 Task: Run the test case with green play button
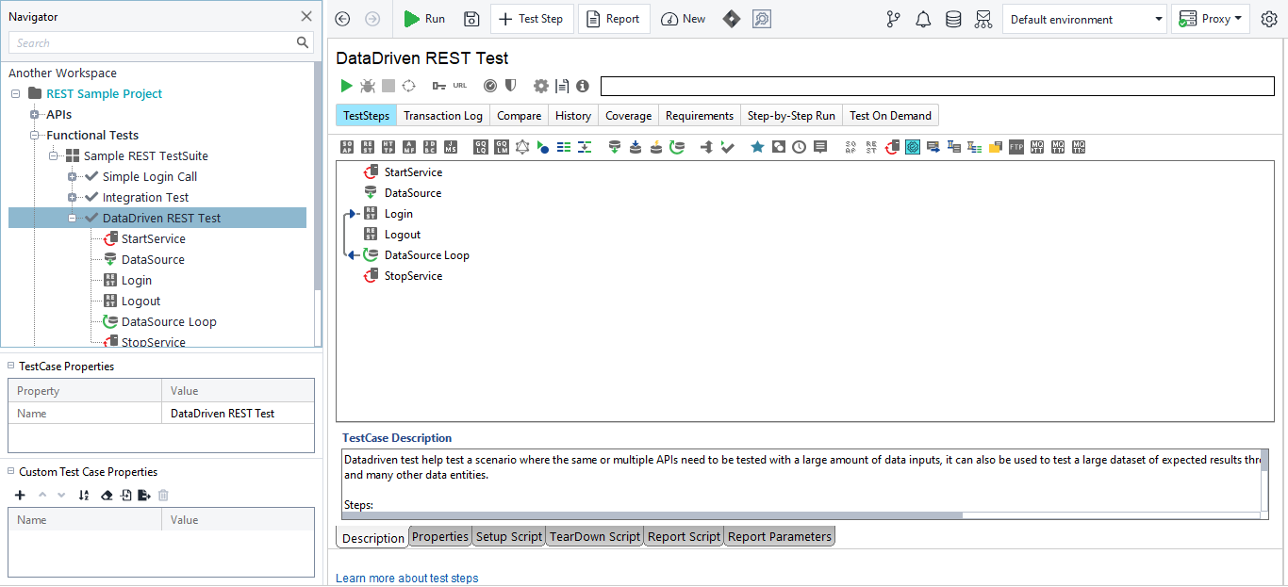[x=346, y=86]
